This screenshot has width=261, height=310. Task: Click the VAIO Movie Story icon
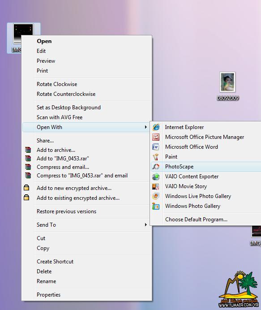[156, 186]
